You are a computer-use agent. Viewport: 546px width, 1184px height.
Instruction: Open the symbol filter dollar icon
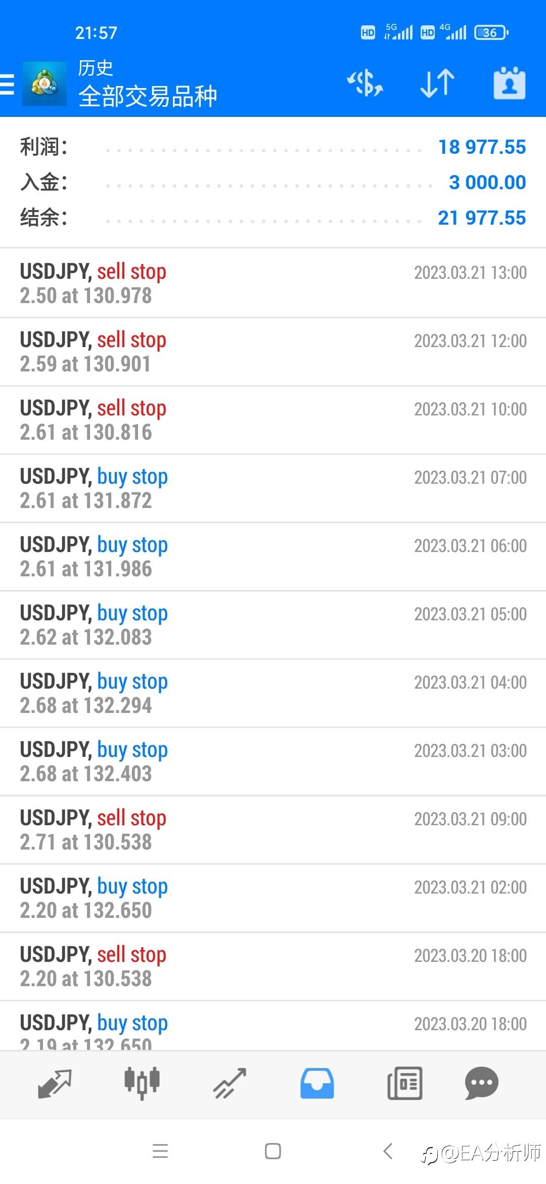pos(365,83)
